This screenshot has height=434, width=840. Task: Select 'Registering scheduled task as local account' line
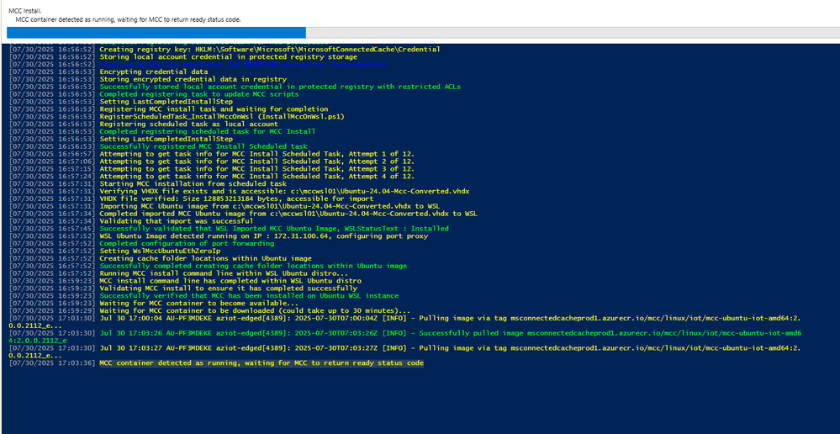pos(188,124)
